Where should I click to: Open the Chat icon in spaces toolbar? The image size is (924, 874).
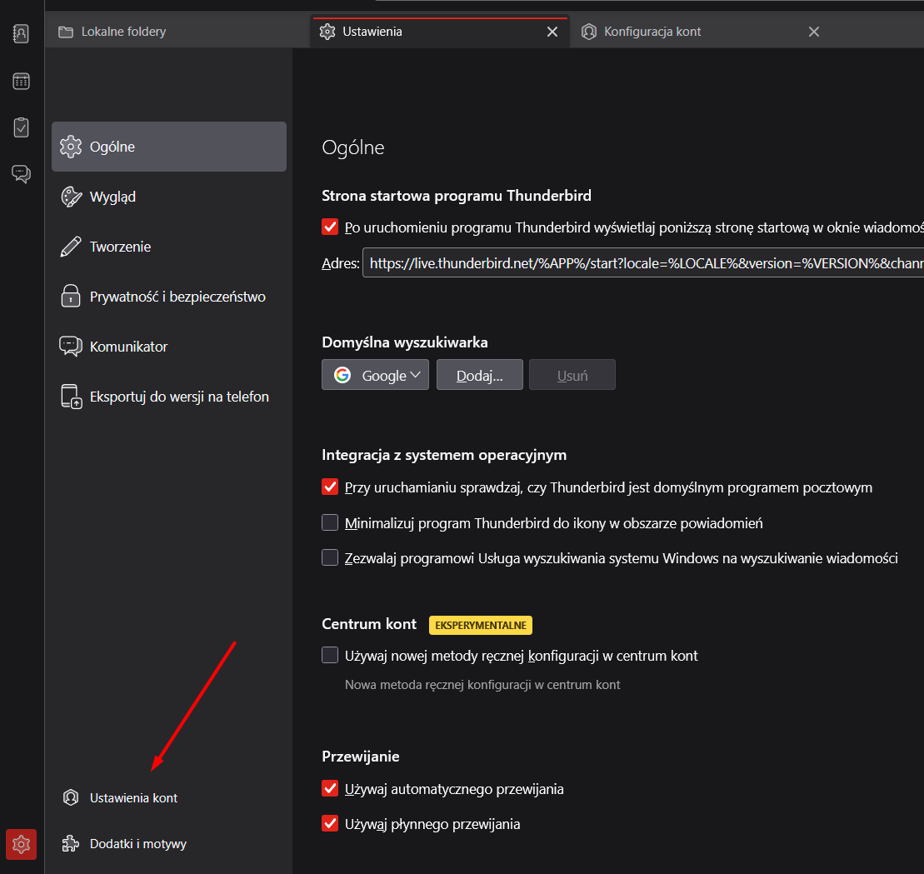point(21,174)
